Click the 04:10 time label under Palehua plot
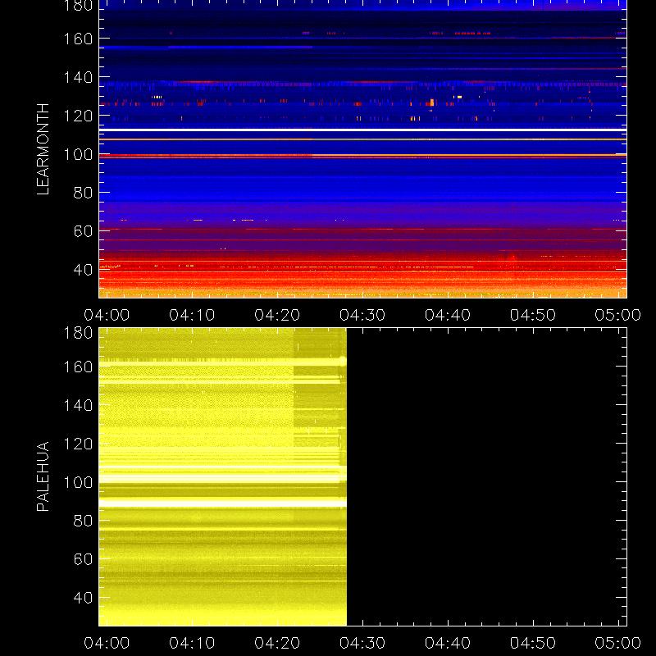This screenshot has height=656, width=656. click(192, 643)
